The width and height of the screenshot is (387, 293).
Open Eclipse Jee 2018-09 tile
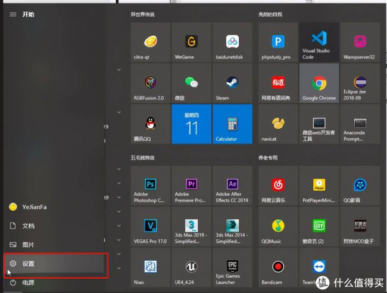pos(360,83)
